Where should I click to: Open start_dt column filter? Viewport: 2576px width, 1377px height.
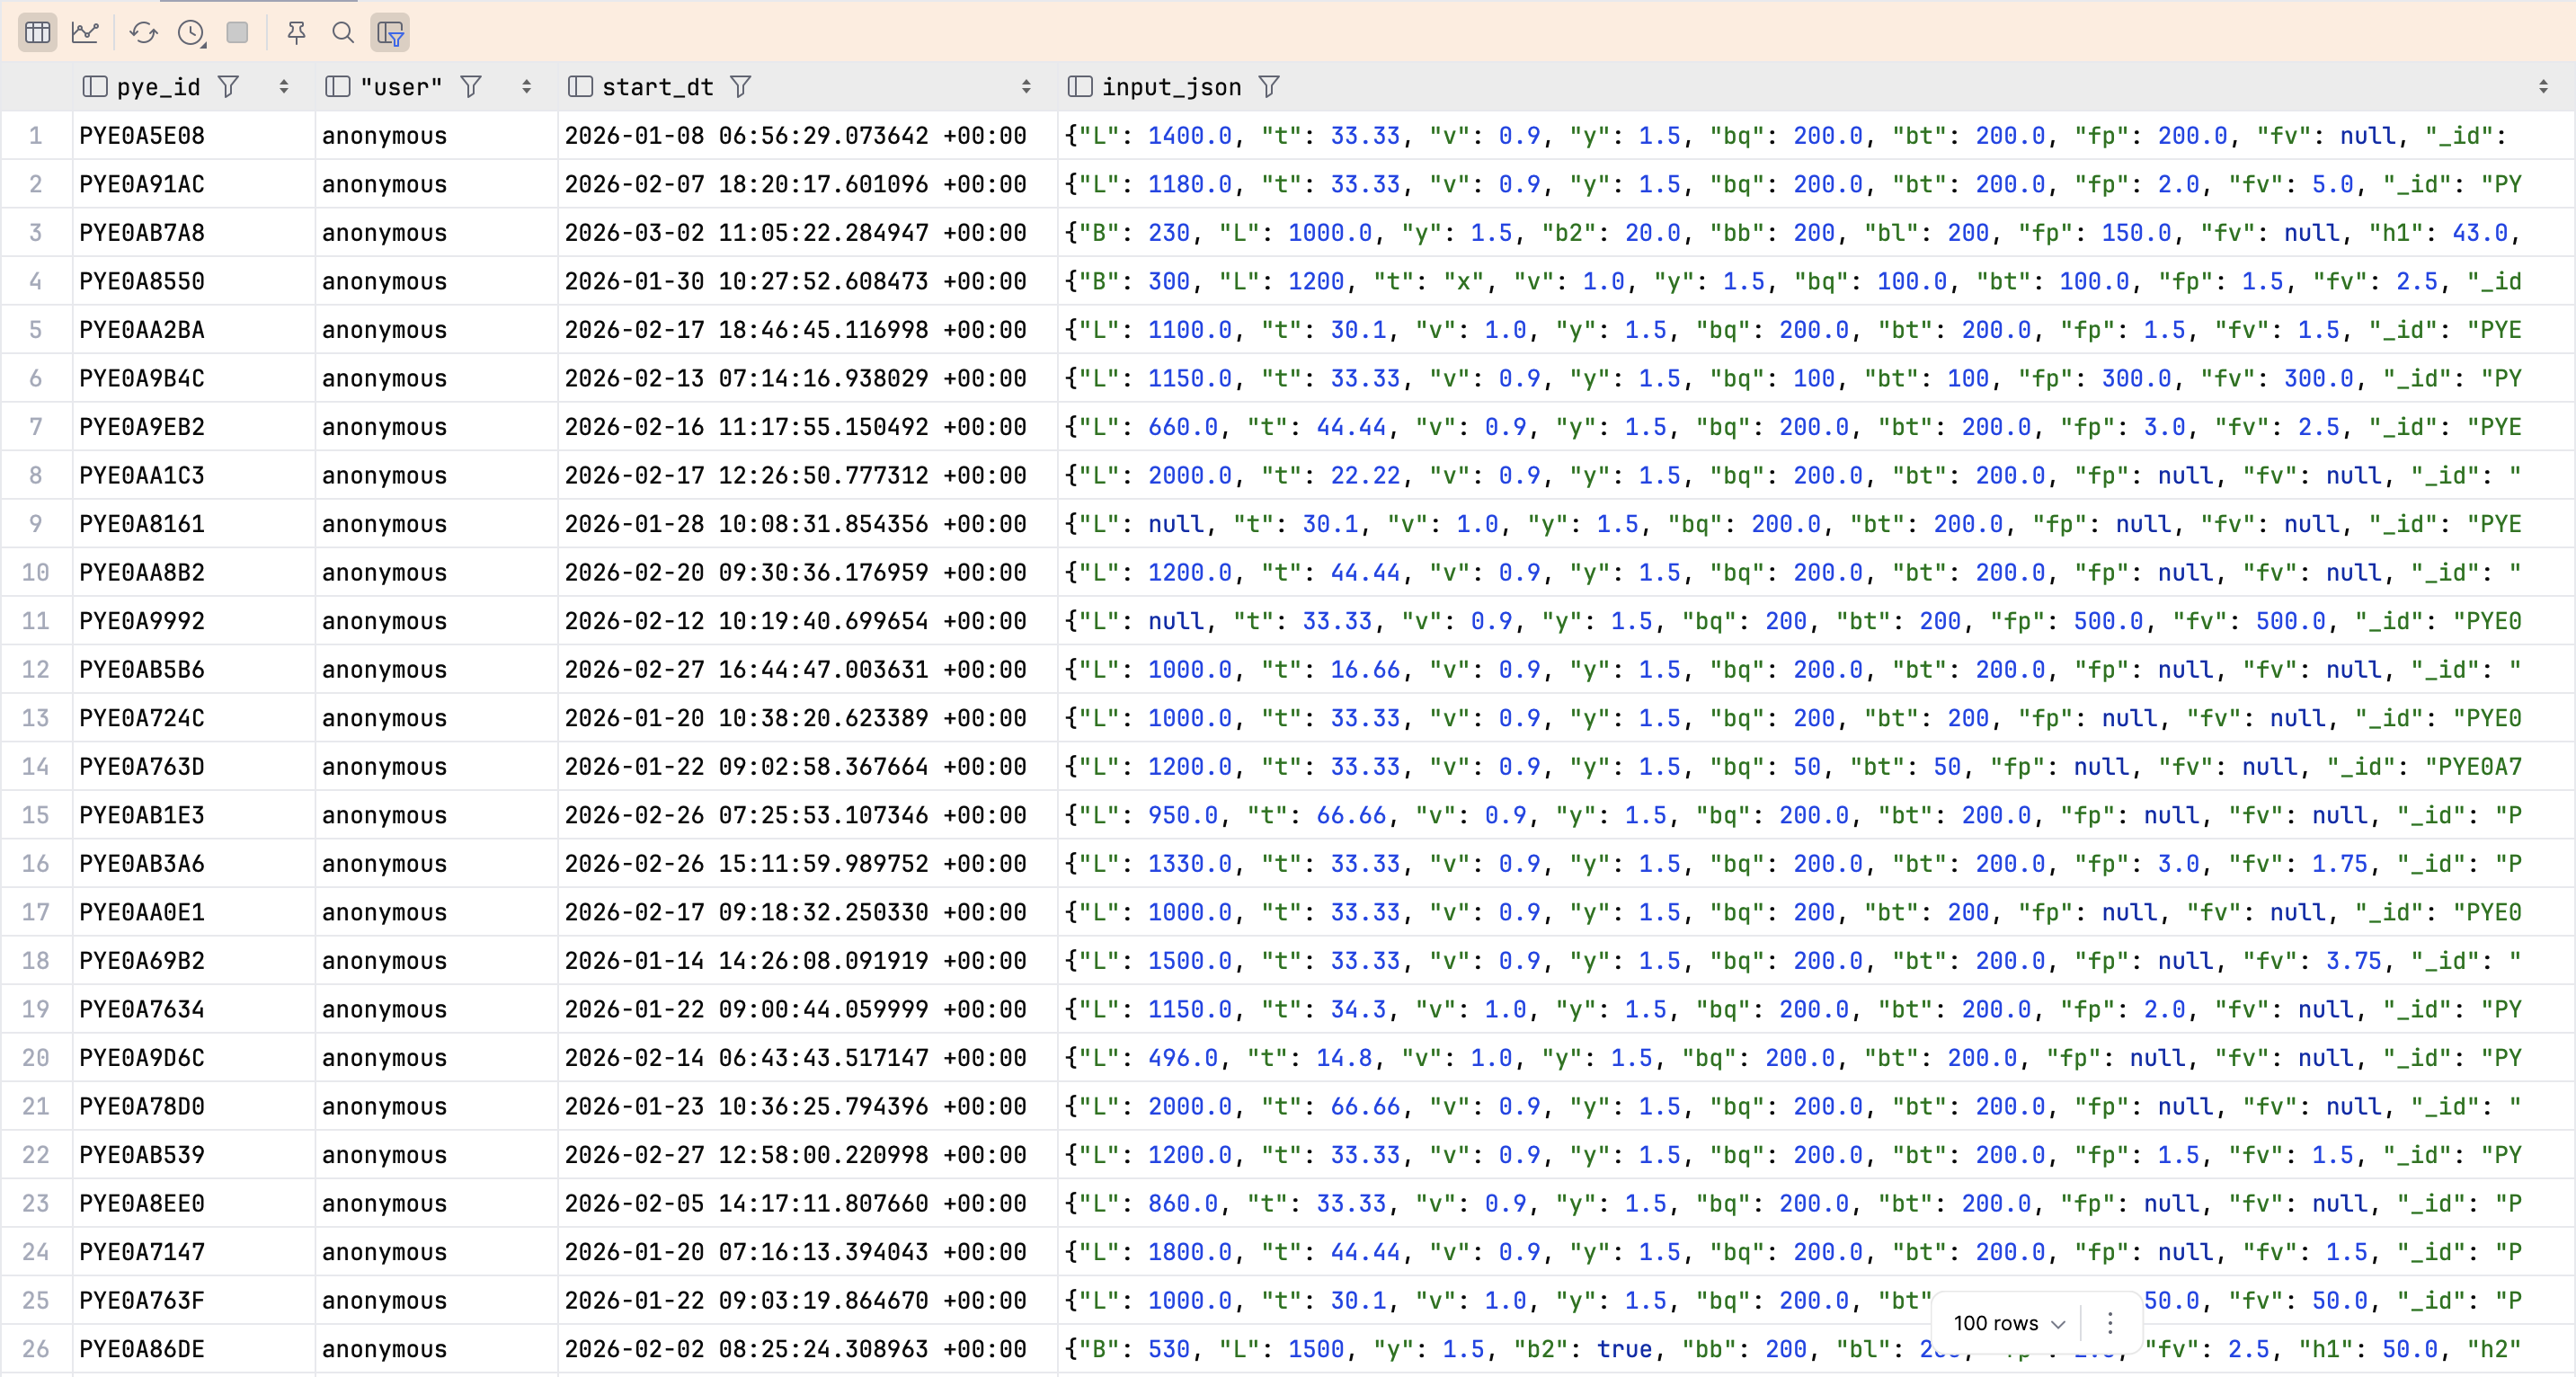click(x=740, y=87)
